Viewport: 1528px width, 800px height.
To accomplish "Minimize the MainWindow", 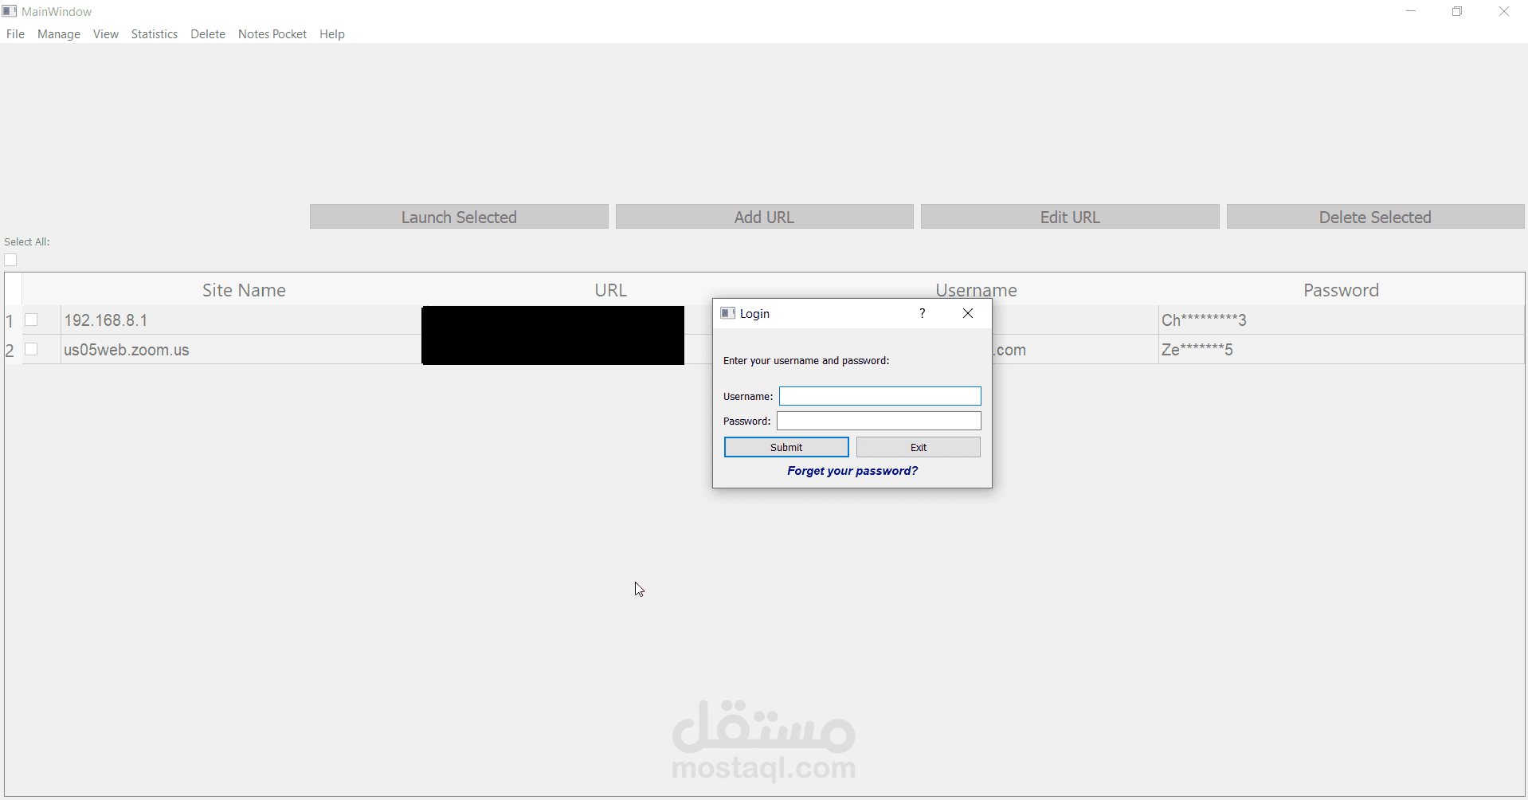I will pyautogui.click(x=1411, y=11).
